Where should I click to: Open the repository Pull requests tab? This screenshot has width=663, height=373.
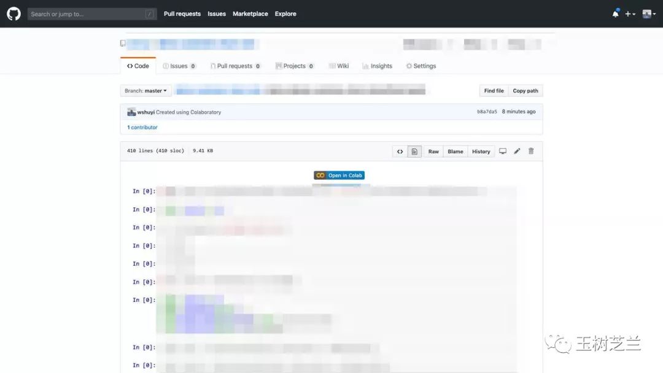pos(235,66)
